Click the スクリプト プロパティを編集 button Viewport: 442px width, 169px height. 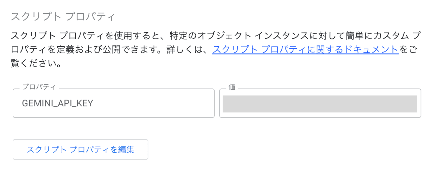(80, 150)
